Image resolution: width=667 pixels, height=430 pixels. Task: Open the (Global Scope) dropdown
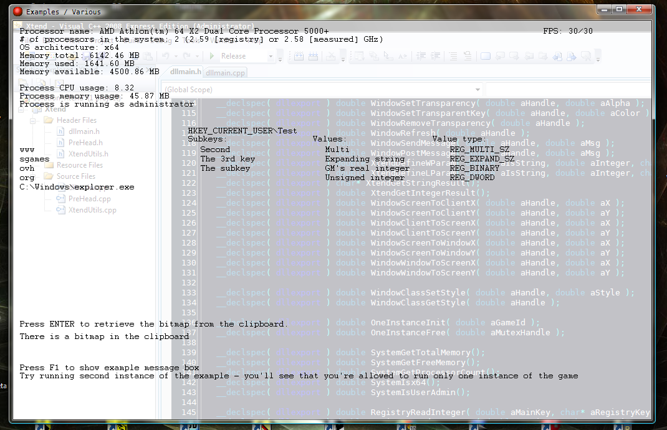point(477,90)
